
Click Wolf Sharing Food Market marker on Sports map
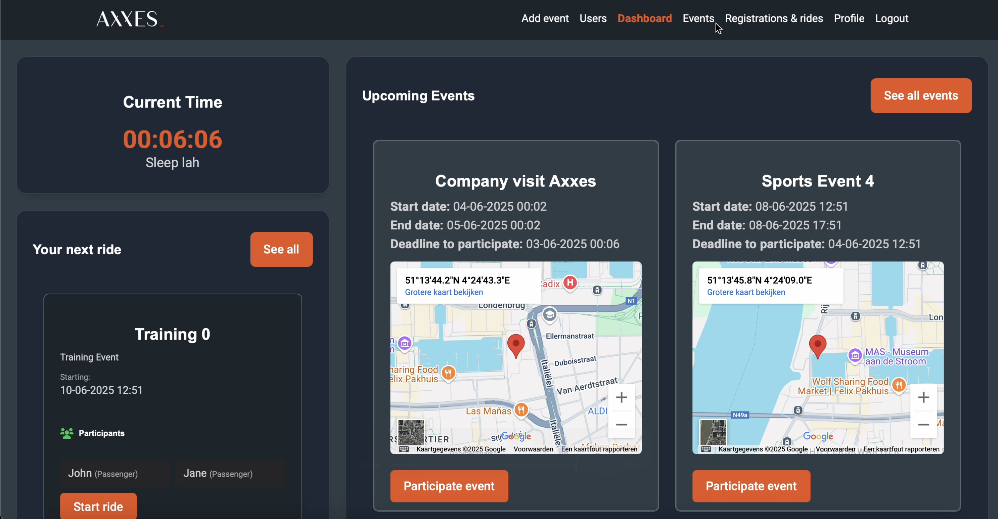pyautogui.click(x=898, y=385)
